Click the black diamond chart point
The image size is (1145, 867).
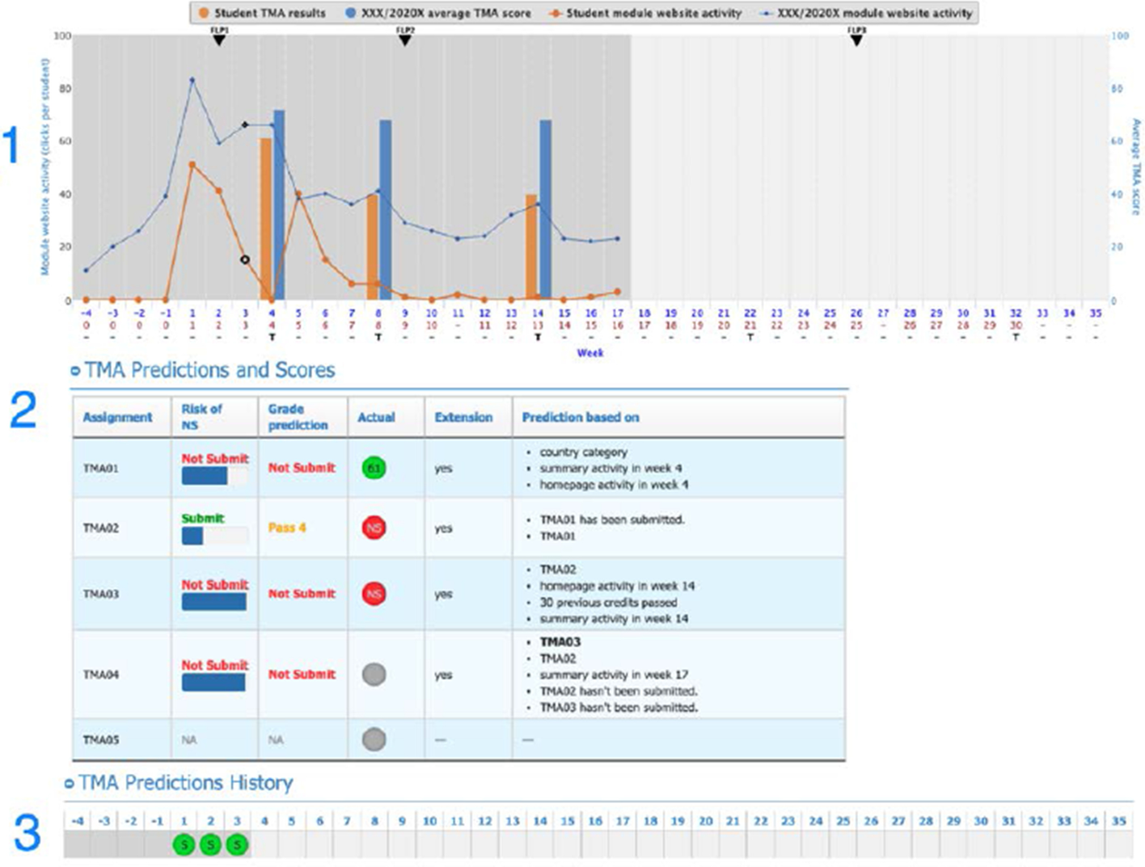(245, 125)
